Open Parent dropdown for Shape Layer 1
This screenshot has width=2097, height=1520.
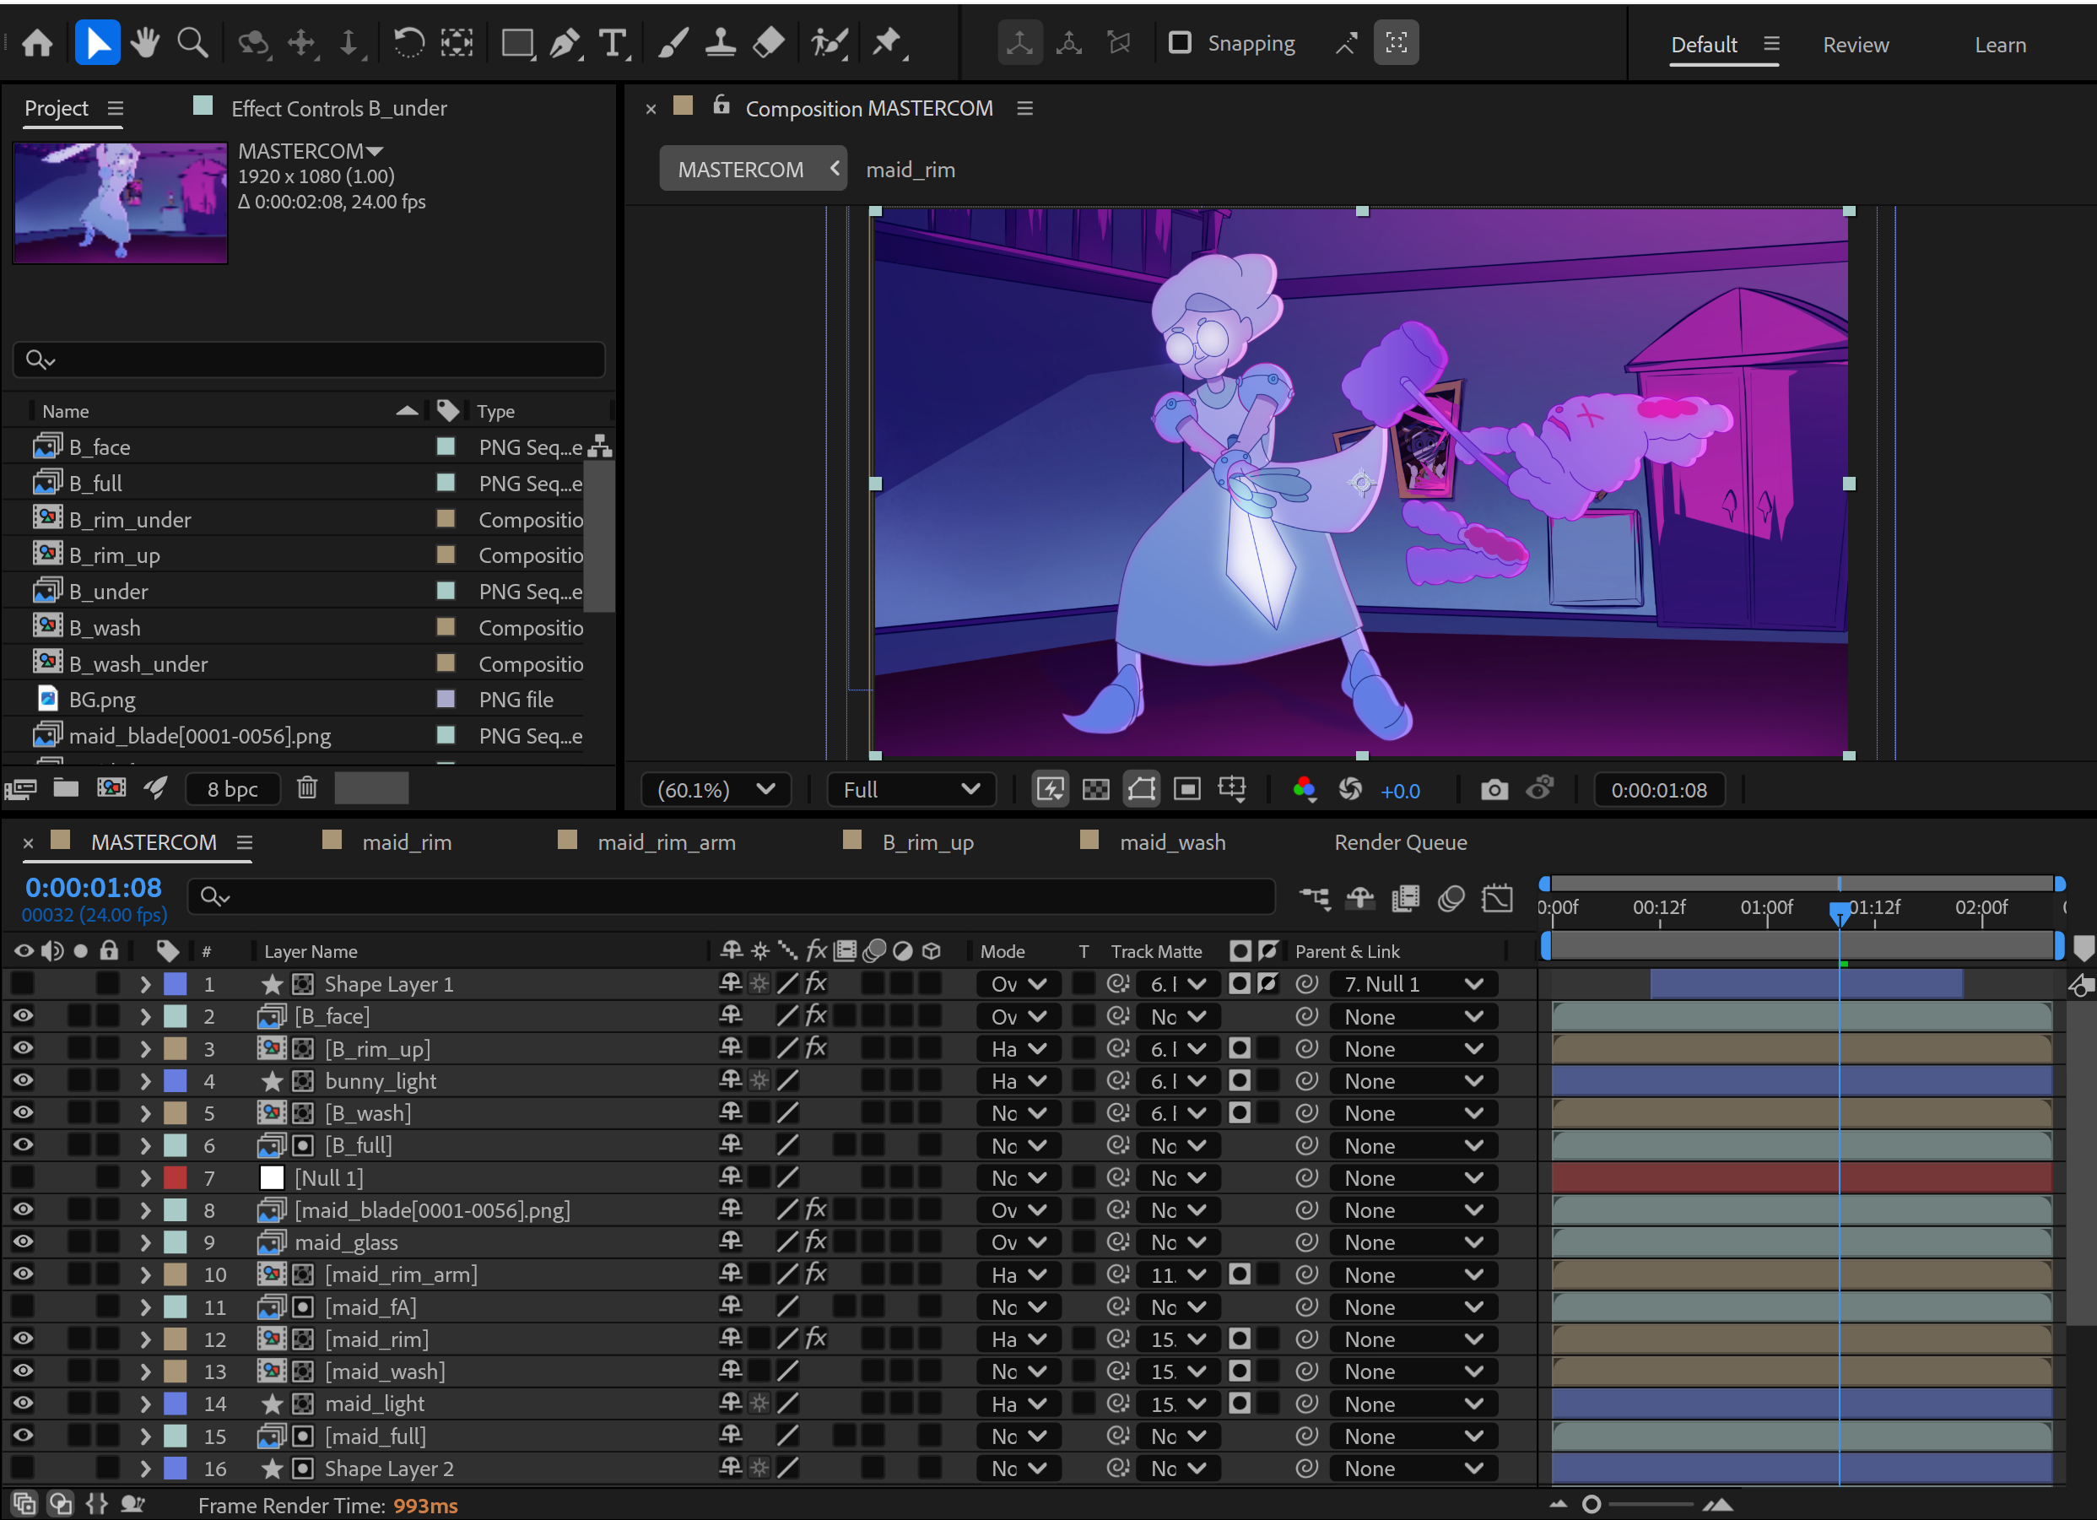pyautogui.click(x=1413, y=984)
